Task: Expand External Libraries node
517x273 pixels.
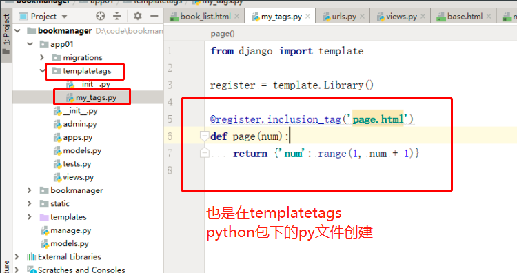Action: coord(17,256)
